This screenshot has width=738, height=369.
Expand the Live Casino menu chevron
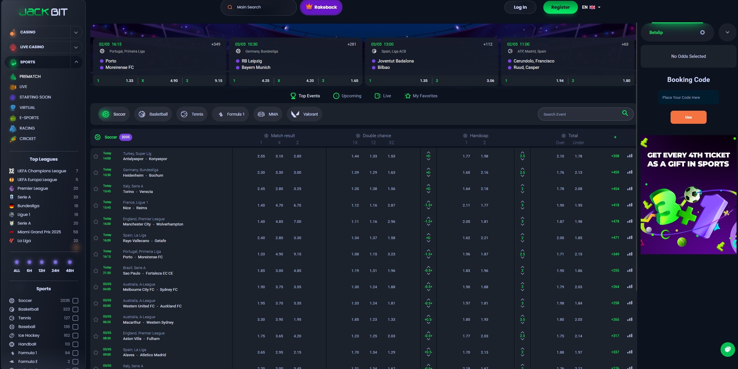(x=76, y=47)
